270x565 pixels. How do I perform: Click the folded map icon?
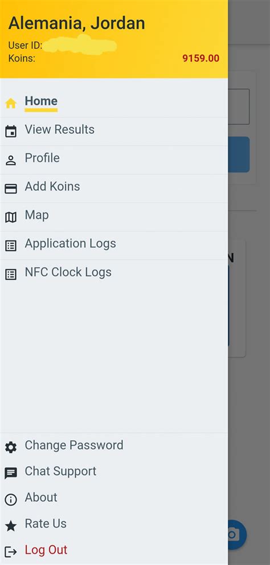(11, 217)
